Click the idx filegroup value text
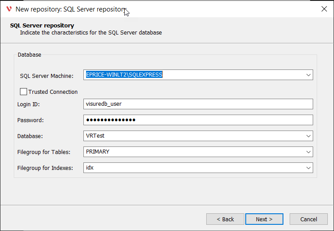The height and width of the screenshot is (231, 334). [x=90, y=168]
